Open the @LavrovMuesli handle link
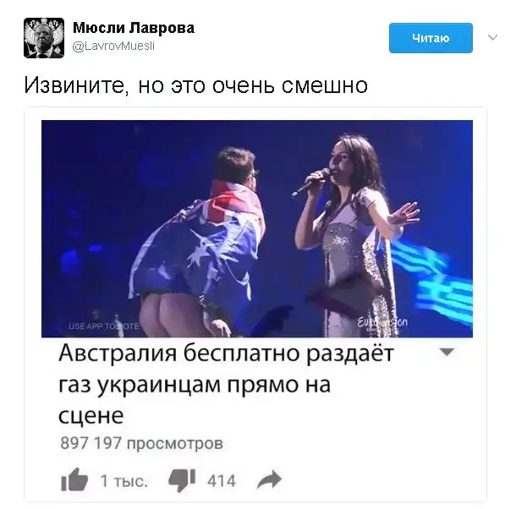This screenshot has width=527, height=509. pyautogui.click(x=113, y=46)
